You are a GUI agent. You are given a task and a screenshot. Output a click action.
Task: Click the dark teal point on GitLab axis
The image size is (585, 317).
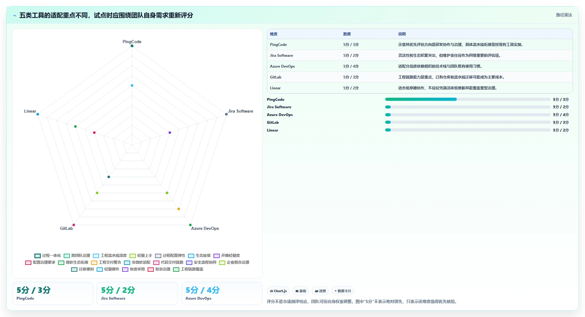click(109, 177)
